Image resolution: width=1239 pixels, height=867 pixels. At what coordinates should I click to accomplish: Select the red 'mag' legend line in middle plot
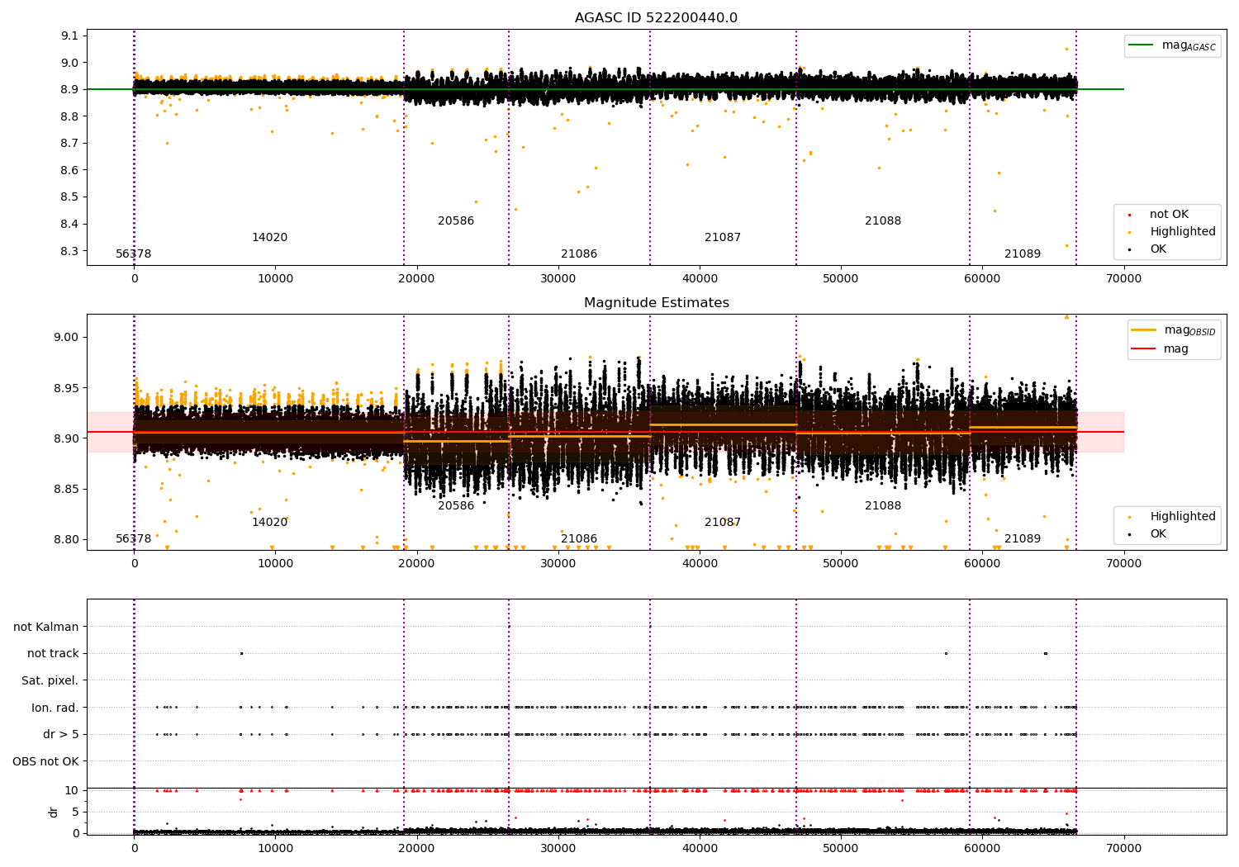click(x=1144, y=348)
